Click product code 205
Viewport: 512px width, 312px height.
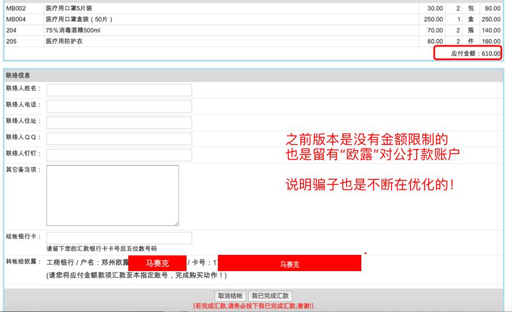click(x=11, y=41)
